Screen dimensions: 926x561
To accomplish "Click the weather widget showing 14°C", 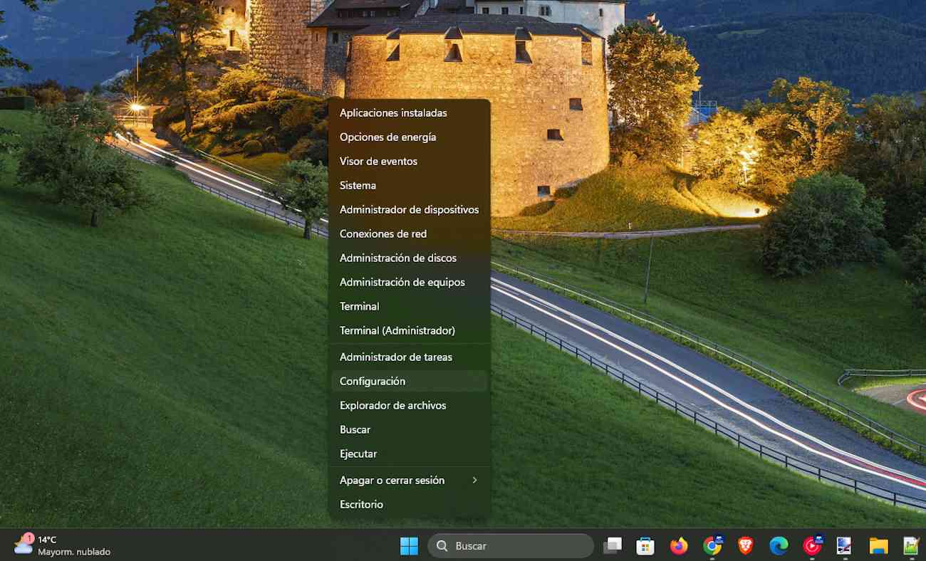I will [x=63, y=545].
